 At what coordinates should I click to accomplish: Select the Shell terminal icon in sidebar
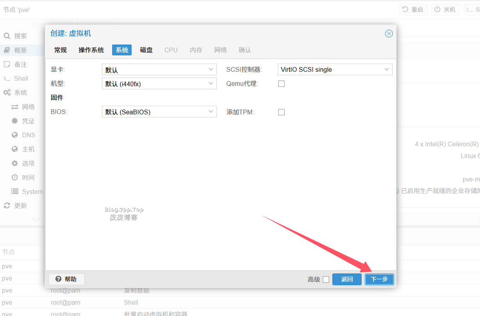click(x=7, y=78)
